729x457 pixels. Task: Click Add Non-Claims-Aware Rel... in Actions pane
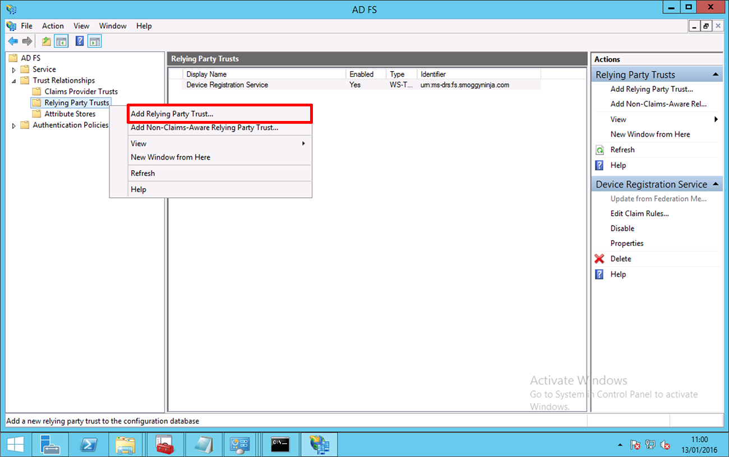(658, 104)
